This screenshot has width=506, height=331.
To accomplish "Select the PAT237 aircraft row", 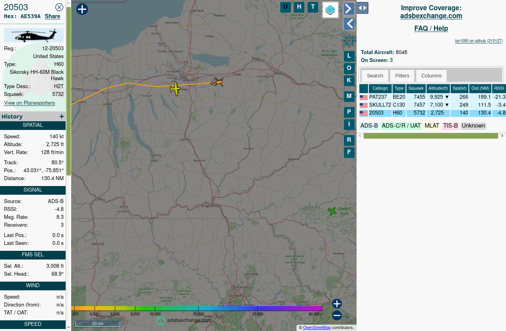I will [432, 97].
